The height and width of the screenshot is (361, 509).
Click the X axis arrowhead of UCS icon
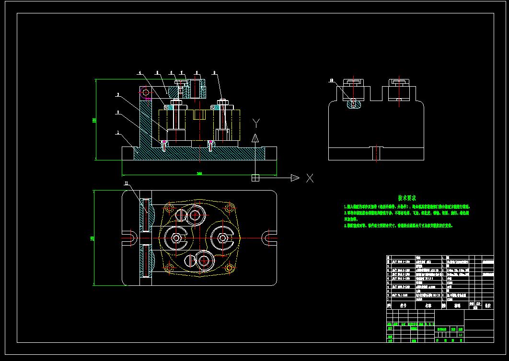295,178
